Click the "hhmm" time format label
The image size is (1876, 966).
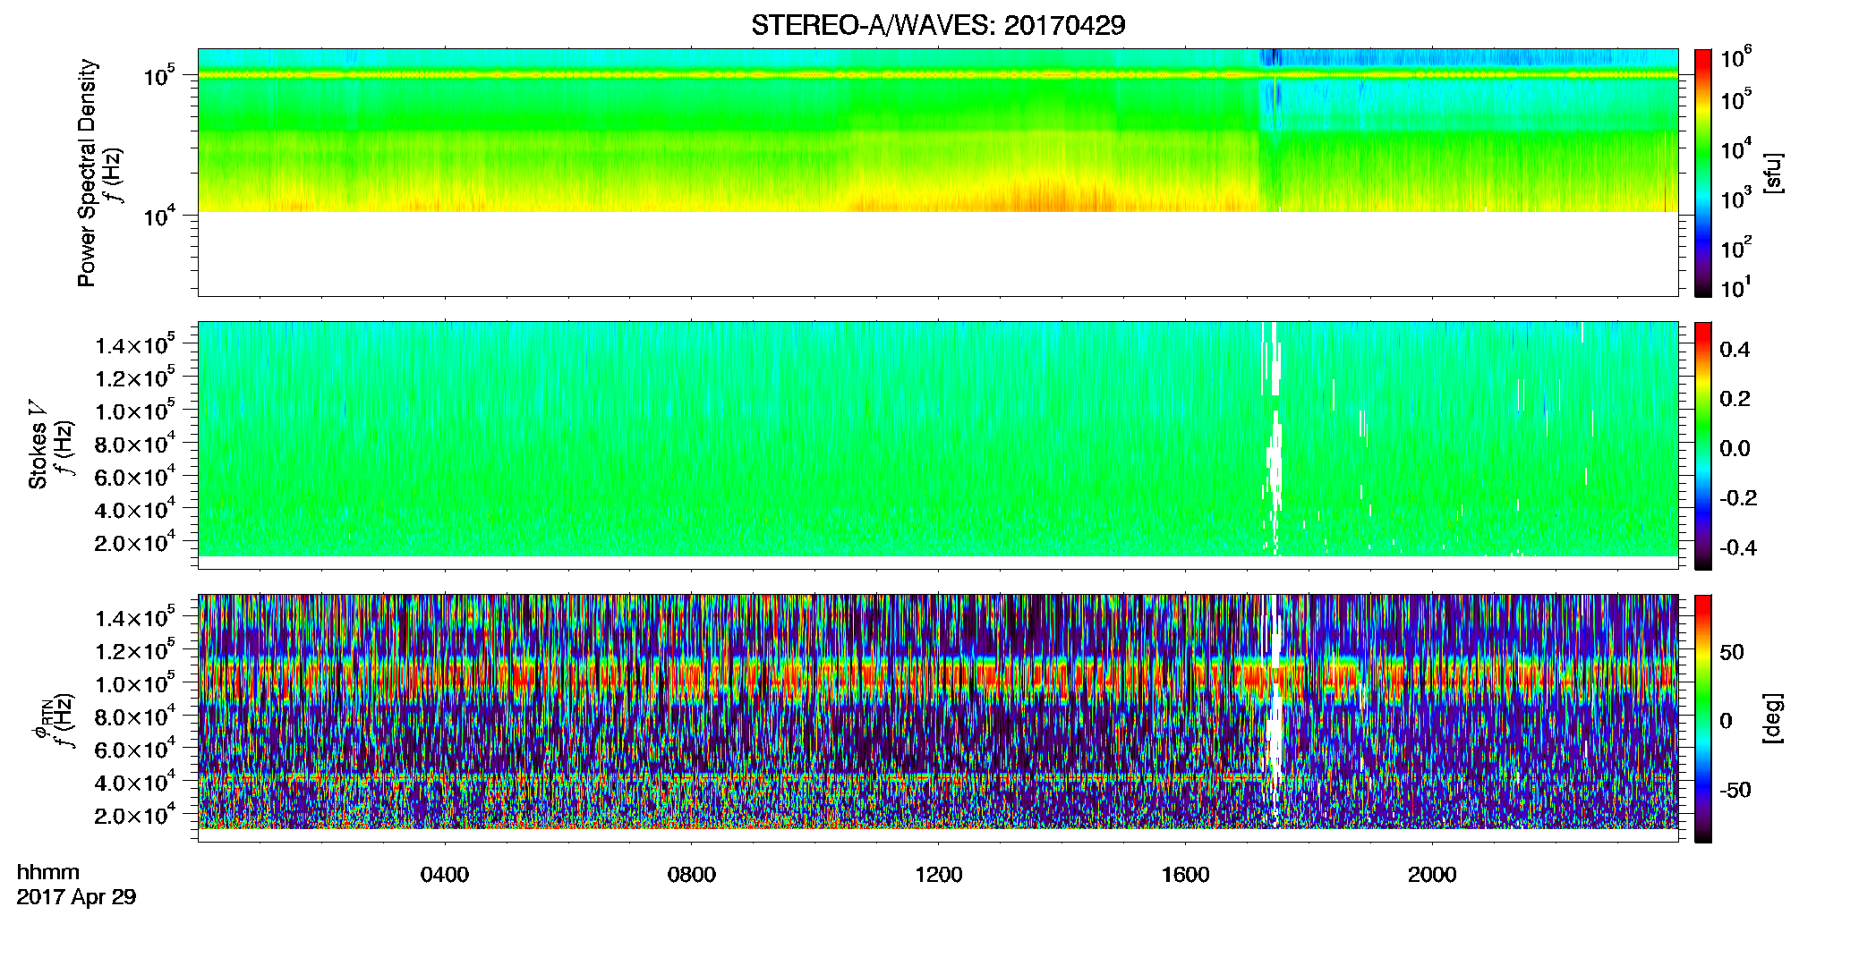(x=48, y=873)
